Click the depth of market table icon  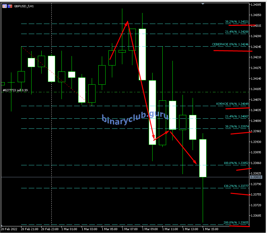point(4,6)
